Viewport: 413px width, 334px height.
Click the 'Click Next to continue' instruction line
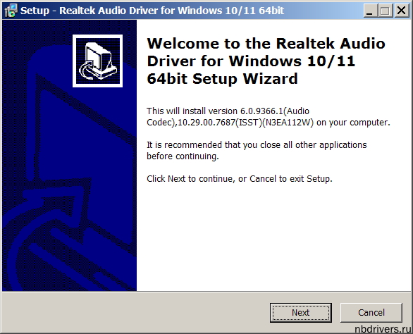(x=240, y=179)
